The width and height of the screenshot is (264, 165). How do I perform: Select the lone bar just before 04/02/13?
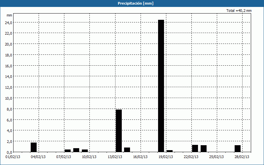[x=34, y=147]
